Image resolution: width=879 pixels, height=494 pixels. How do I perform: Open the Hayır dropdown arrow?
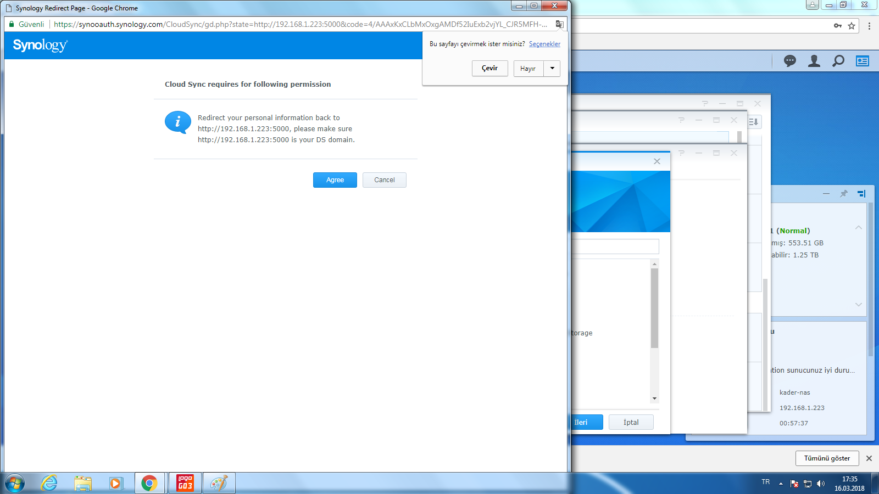click(x=552, y=68)
